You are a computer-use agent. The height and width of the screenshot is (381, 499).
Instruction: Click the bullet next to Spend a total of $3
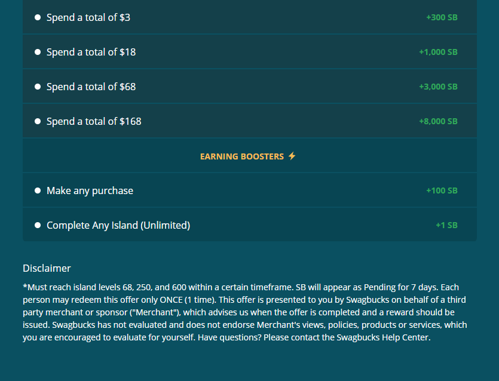point(38,17)
